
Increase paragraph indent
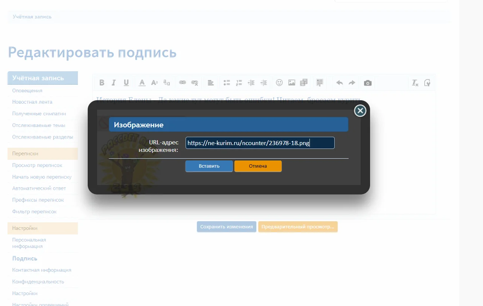[264, 83]
